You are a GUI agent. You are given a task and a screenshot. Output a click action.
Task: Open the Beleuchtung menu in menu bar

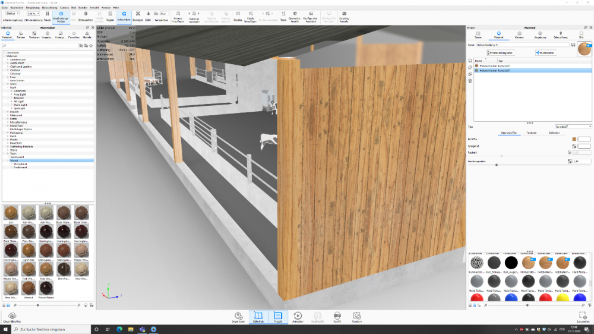click(x=49, y=7)
